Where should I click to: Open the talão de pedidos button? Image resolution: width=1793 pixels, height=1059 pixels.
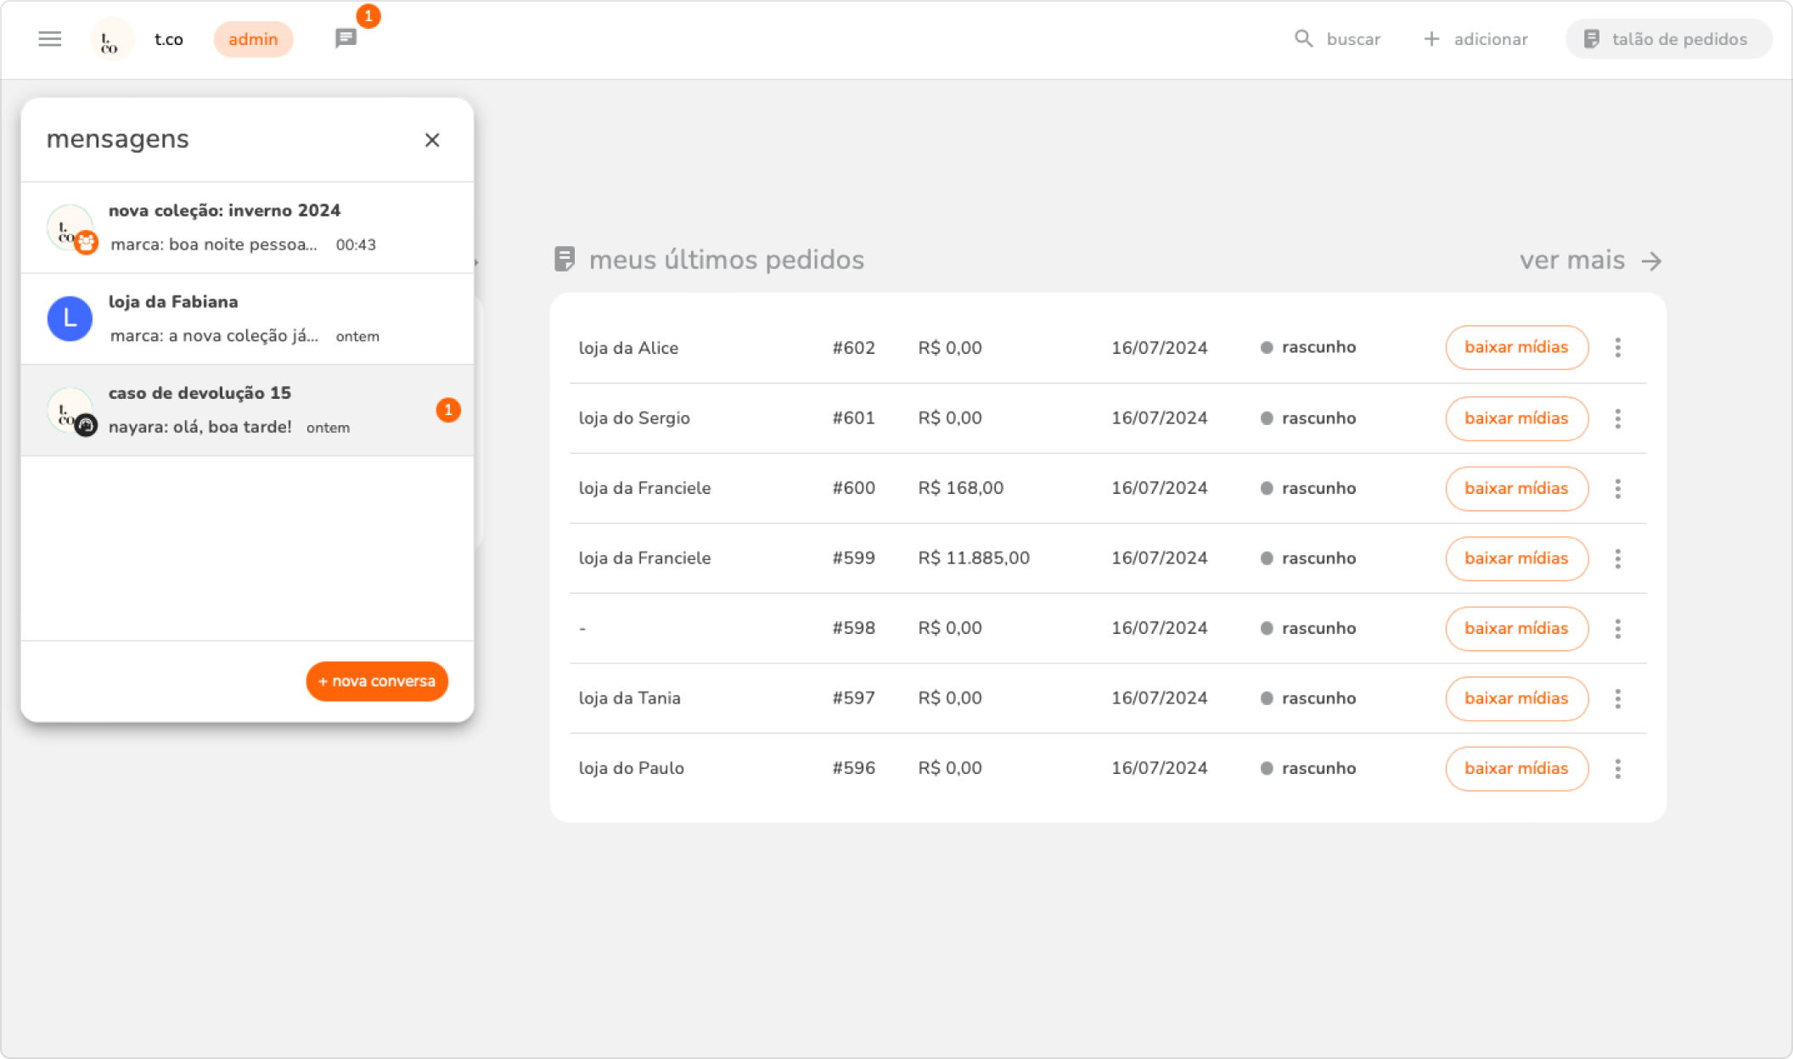pyautogui.click(x=1667, y=39)
